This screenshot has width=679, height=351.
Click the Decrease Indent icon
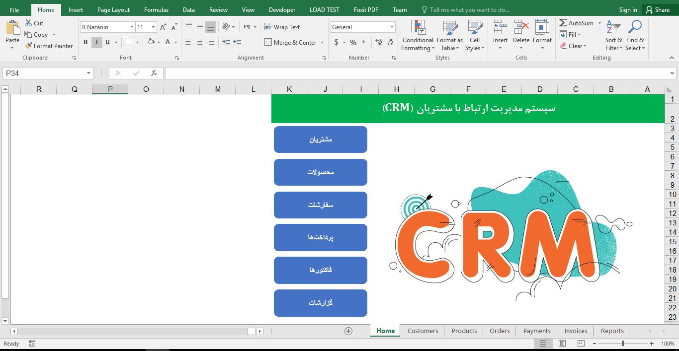226,42
